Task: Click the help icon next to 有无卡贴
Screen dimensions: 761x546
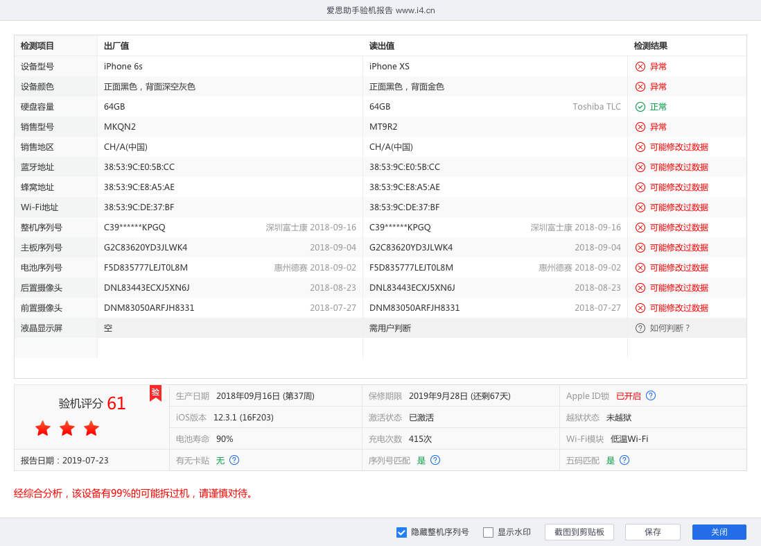Action: [234, 460]
